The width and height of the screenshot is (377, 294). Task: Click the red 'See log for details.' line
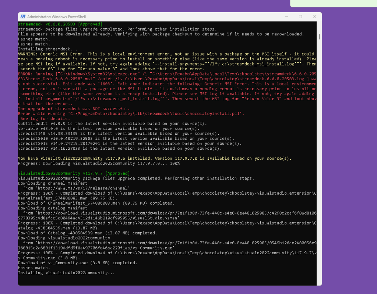coord(45,118)
